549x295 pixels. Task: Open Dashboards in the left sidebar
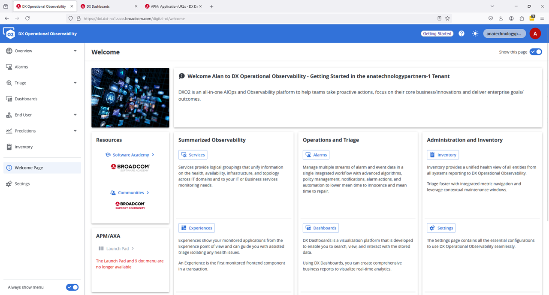click(26, 99)
